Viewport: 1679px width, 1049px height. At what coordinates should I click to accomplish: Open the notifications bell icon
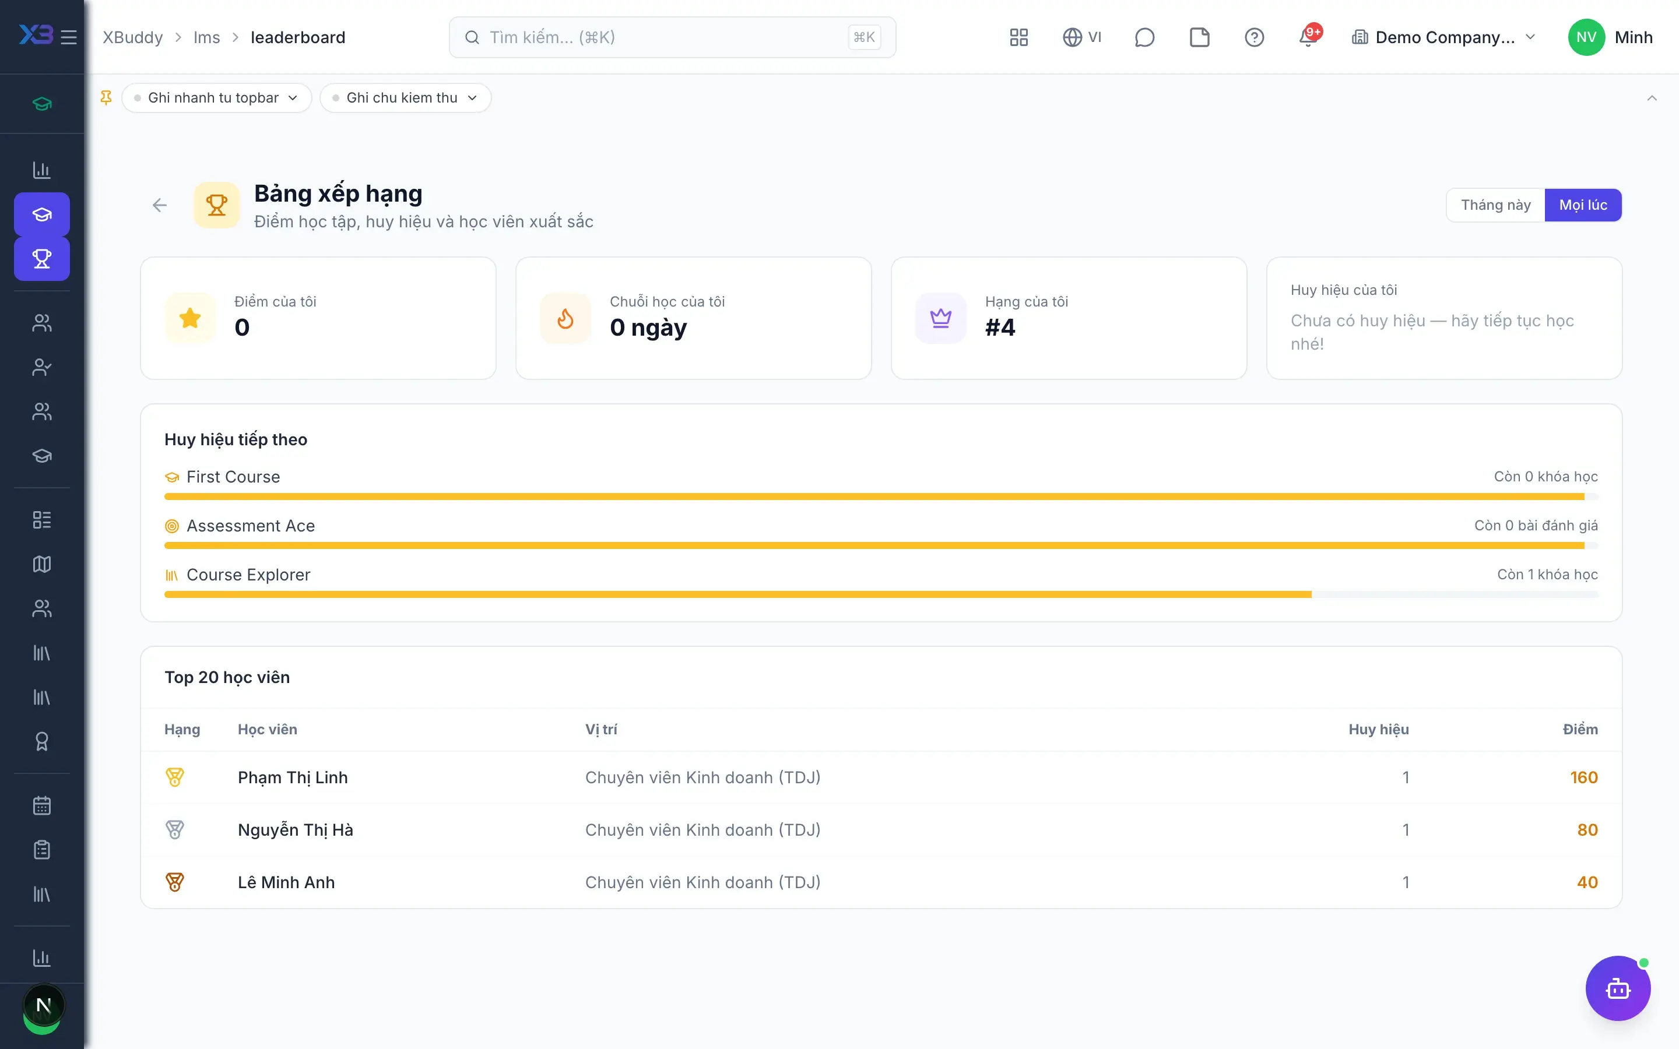click(x=1308, y=37)
